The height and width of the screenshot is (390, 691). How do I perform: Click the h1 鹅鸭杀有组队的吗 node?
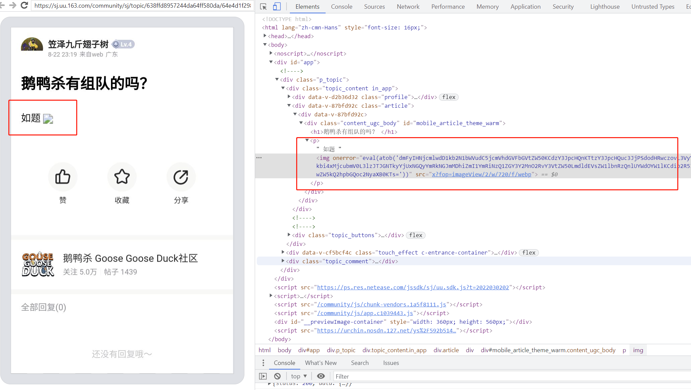354,132
